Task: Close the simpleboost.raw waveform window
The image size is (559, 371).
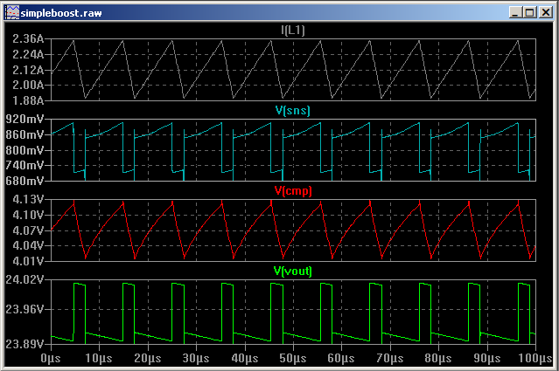Action: 545,12
